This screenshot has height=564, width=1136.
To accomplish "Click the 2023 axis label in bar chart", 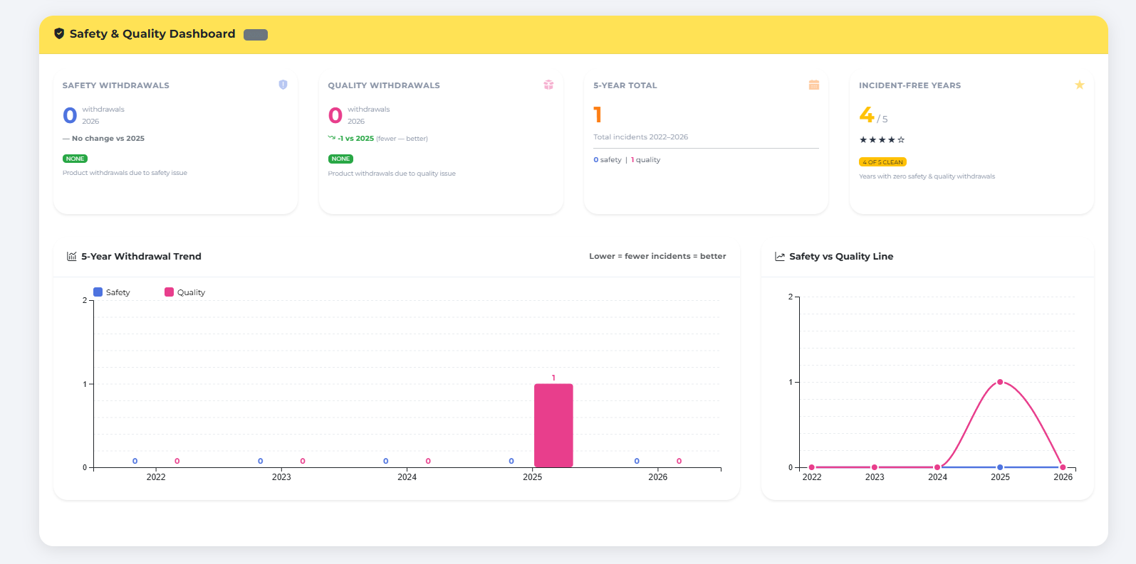I will tap(281, 477).
